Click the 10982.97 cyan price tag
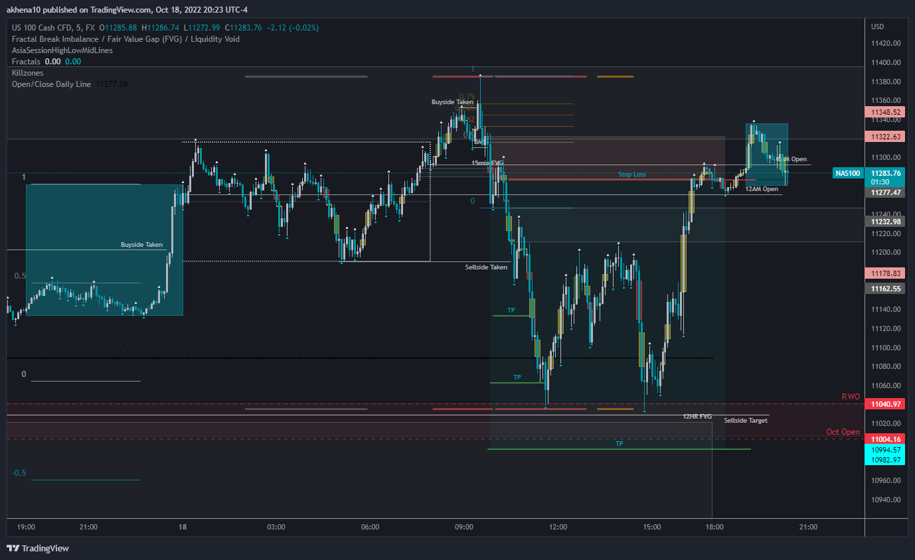Image resolution: width=915 pixels, height=560 pixels. tap(885, 460)
